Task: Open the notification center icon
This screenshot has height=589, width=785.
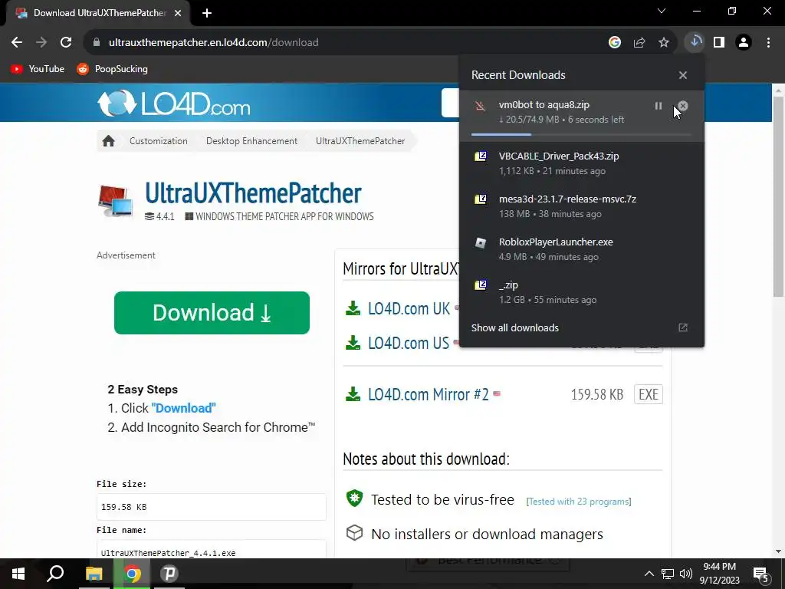Action: [761, 574]
